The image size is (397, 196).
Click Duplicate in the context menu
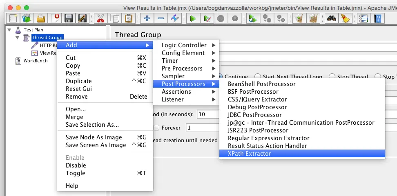pyautogui.click(x=105, y=81)
